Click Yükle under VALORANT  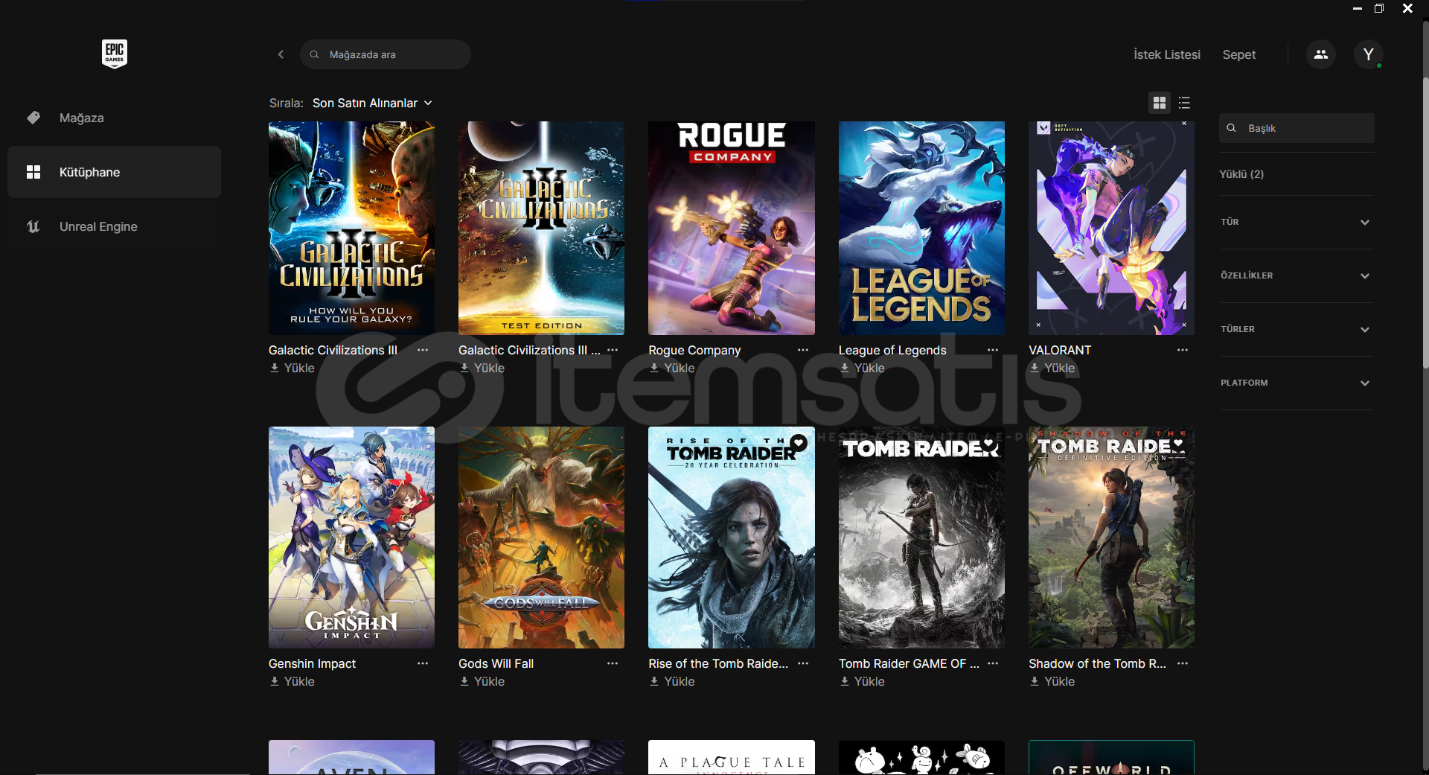click(1052, 368)
